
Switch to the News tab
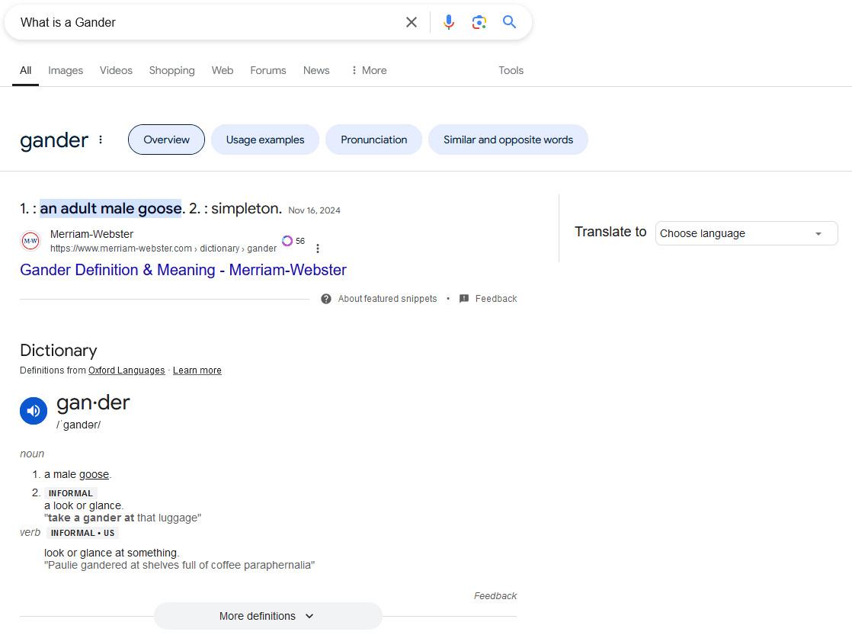pos(316,70)
